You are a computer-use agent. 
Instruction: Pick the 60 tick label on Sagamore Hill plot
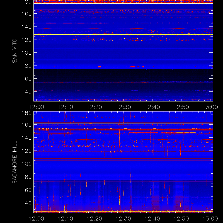click(28, 190)
